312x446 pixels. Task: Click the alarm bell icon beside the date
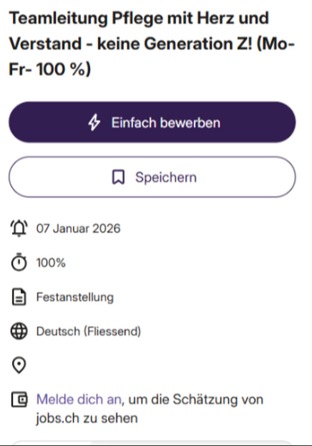click(x=19, y=229)
